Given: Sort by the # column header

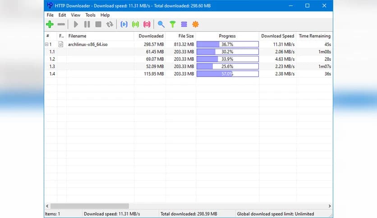Looking at the screenshot, I should 51,36.
